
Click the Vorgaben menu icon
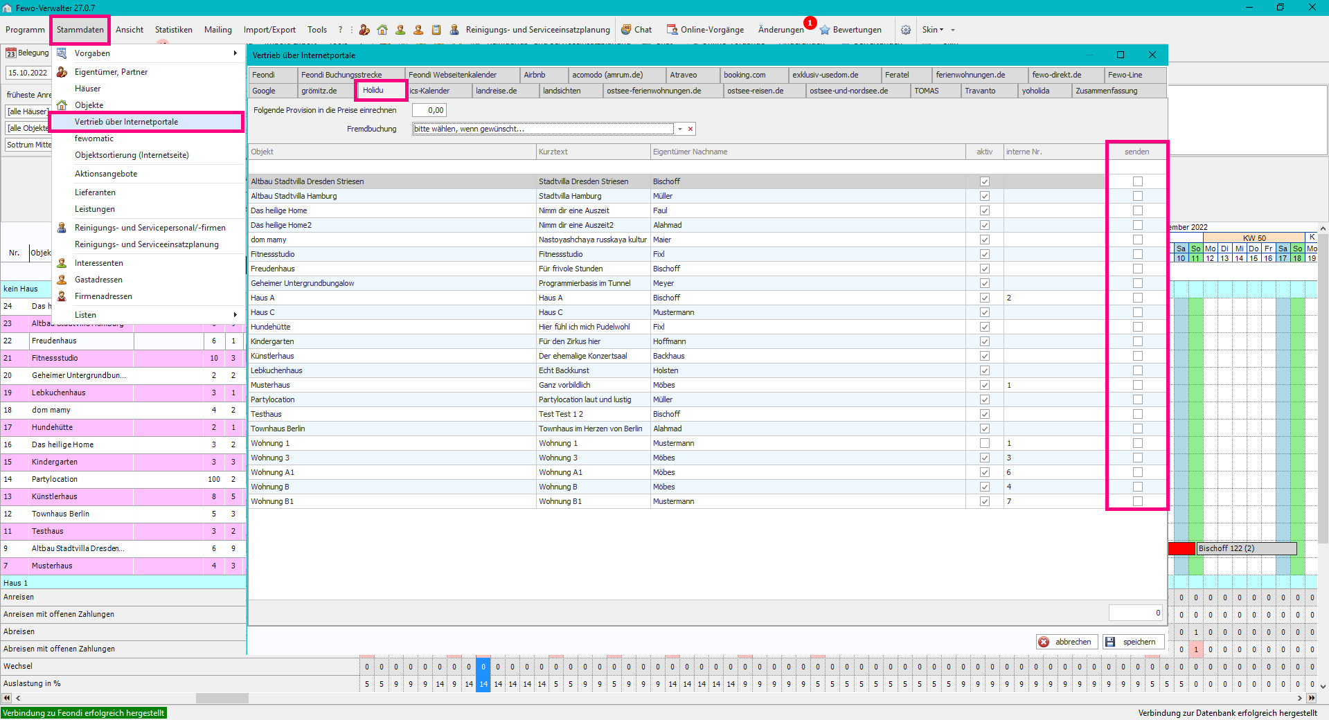pos(62,53)
